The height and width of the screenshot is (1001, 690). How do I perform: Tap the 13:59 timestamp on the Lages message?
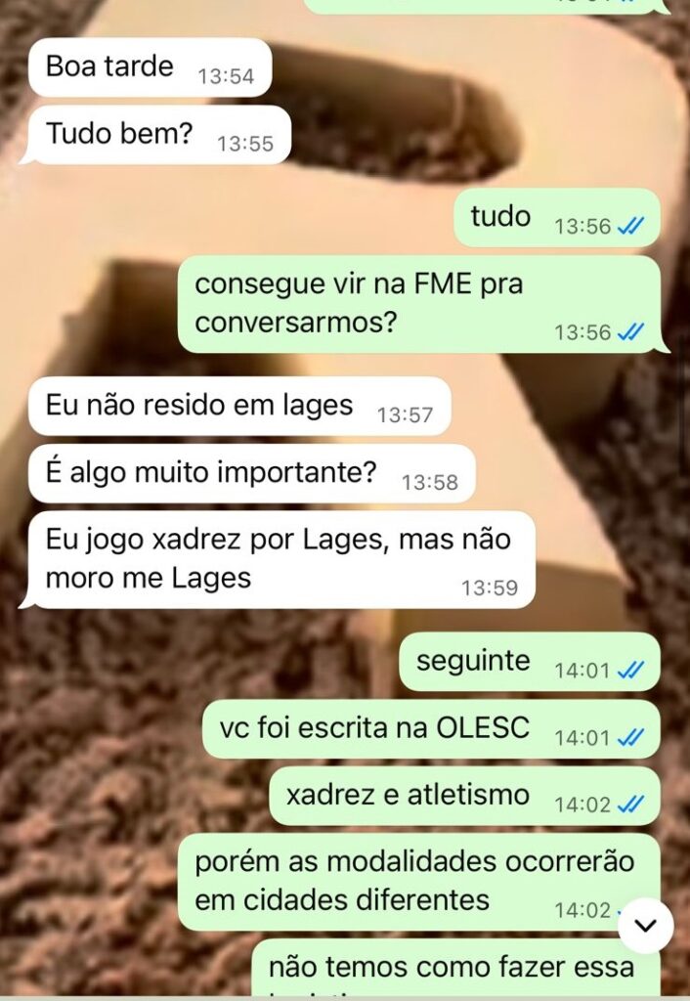490,588
